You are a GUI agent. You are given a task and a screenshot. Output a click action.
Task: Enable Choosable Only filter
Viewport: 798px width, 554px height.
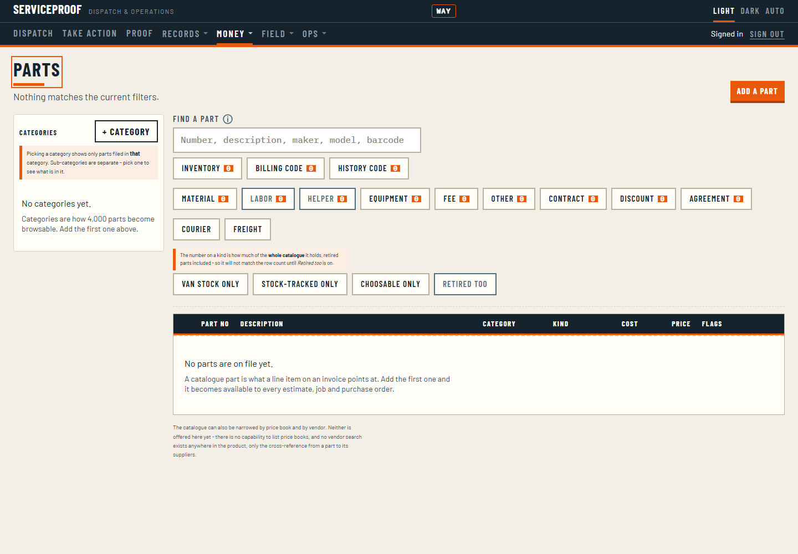point(391,284)
